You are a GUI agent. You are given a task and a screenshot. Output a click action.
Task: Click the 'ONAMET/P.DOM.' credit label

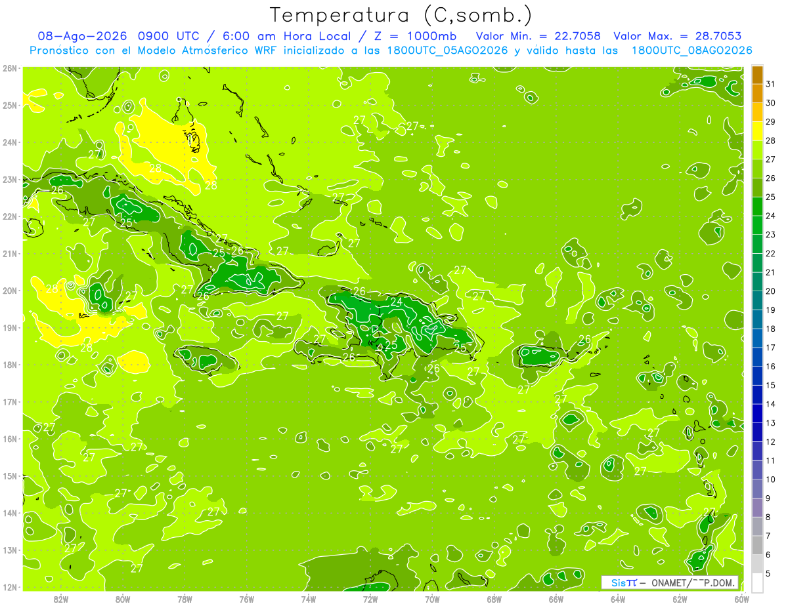(693, 582)
